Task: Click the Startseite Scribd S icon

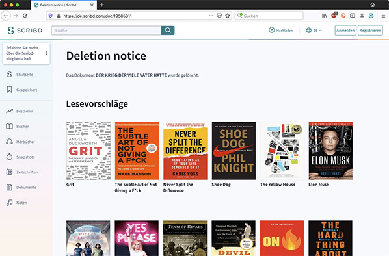Action: coord(9,74)
